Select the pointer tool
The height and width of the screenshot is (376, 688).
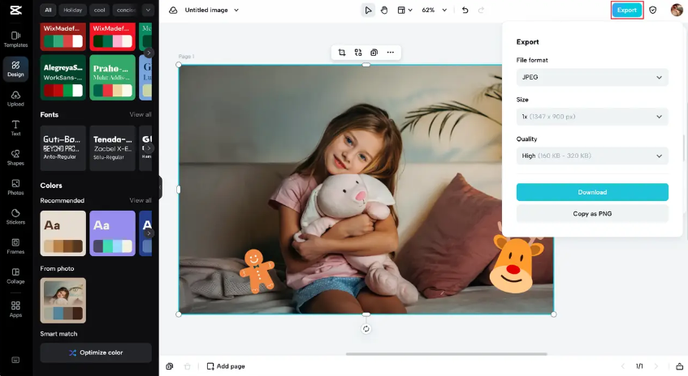point(368,10)
